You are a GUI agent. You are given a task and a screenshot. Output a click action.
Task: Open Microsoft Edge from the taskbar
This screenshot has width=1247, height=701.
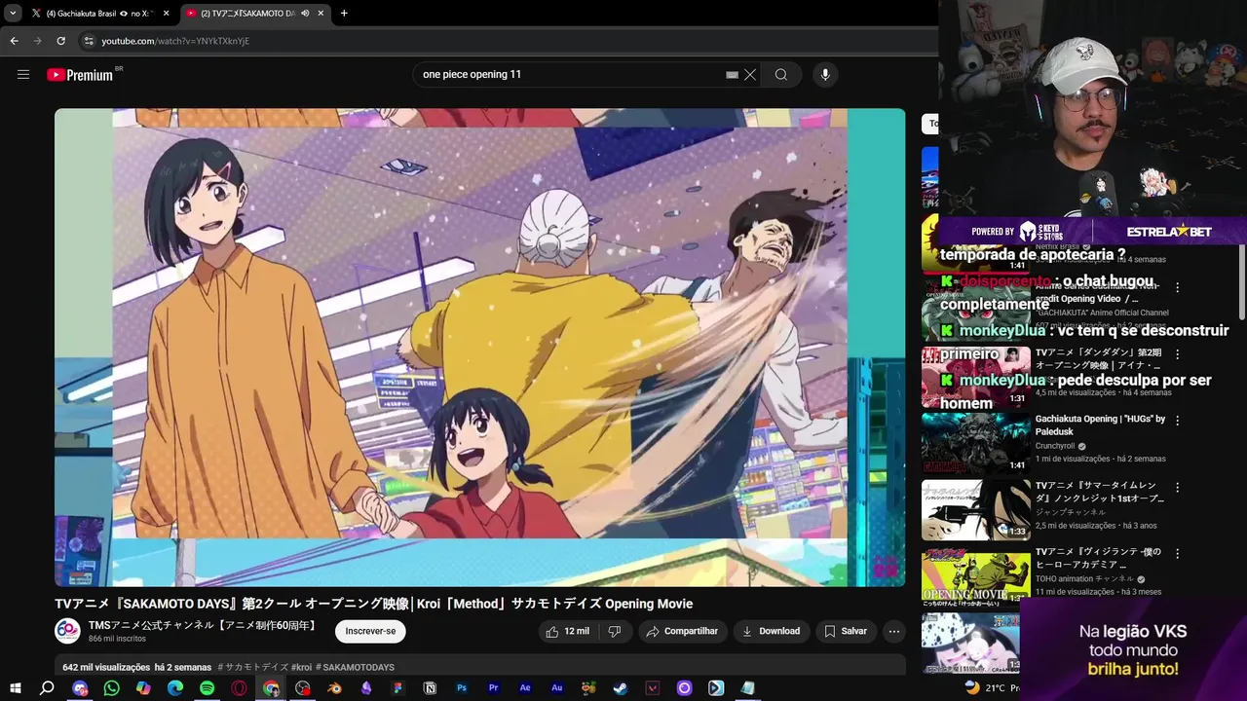click(175, 687)
